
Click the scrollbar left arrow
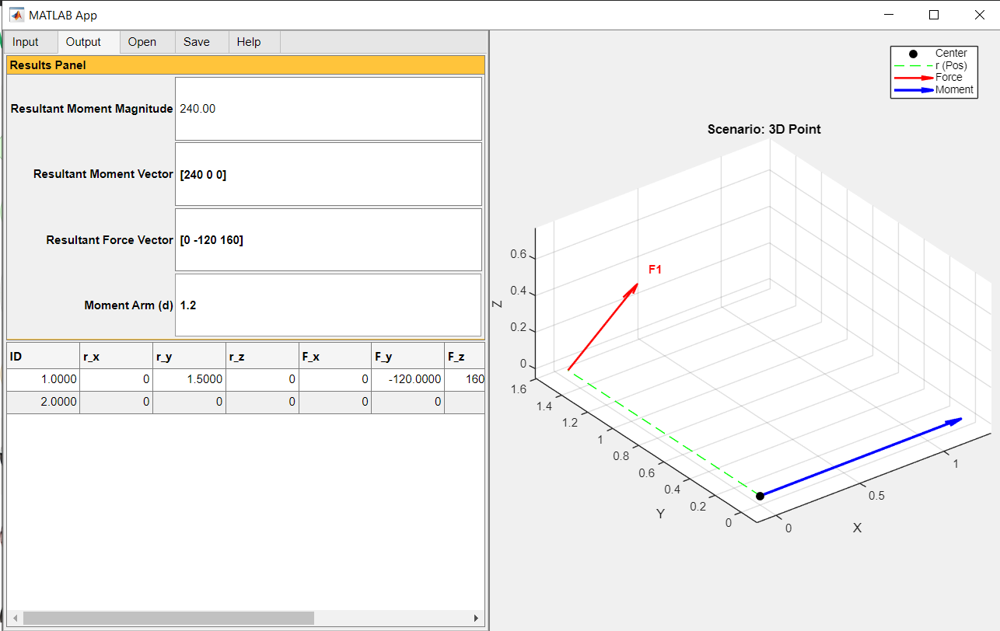pos(14,618)
